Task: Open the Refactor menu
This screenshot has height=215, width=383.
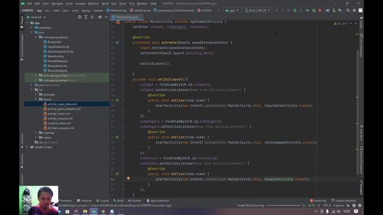Action: click(x=93, y=4)
